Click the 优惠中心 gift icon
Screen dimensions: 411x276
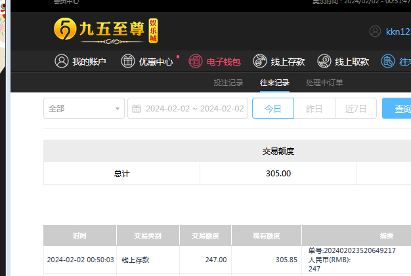tap(128, 62)
